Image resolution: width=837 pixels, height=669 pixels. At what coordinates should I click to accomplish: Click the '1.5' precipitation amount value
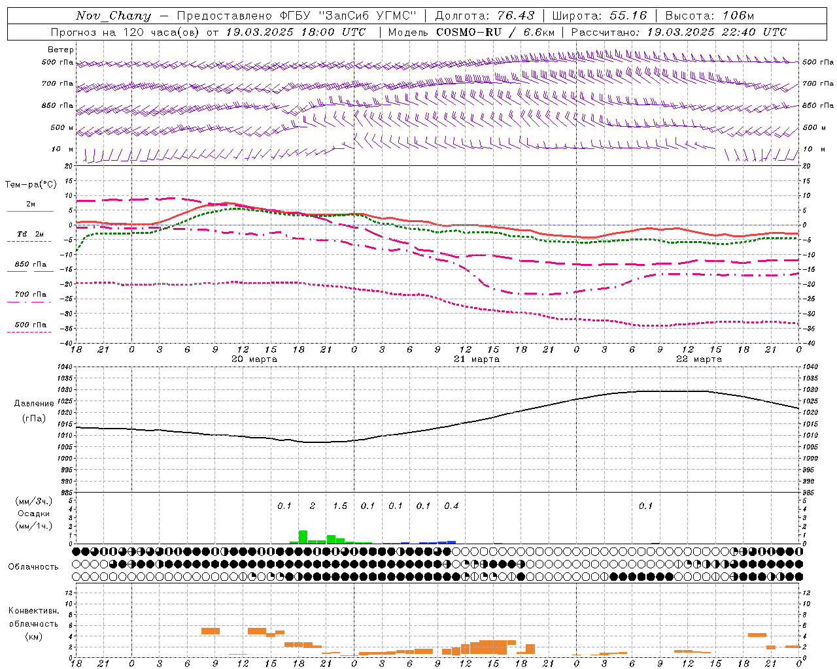pos(340,506)
